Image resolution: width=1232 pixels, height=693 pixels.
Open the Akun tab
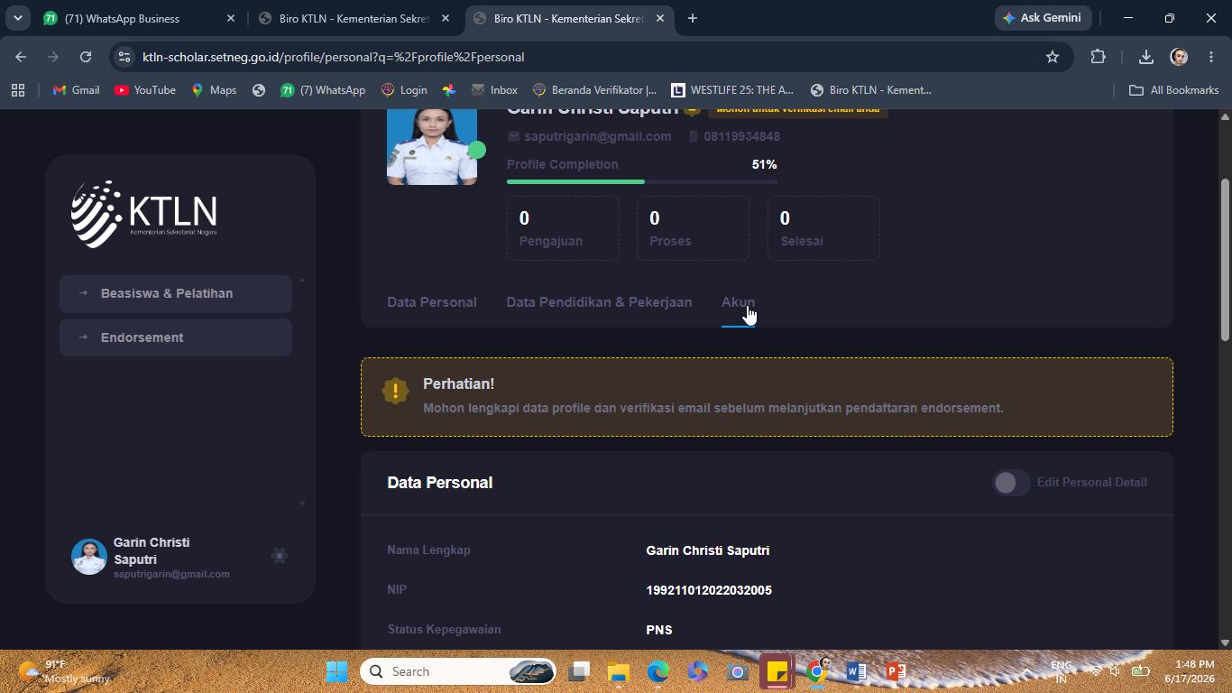point(738,302)
